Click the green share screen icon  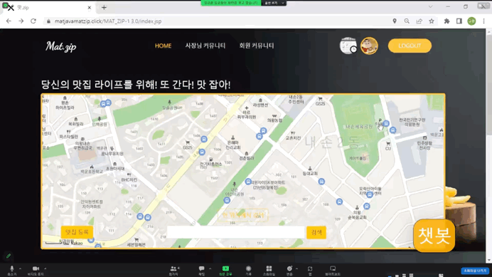[x=225, y=270]
